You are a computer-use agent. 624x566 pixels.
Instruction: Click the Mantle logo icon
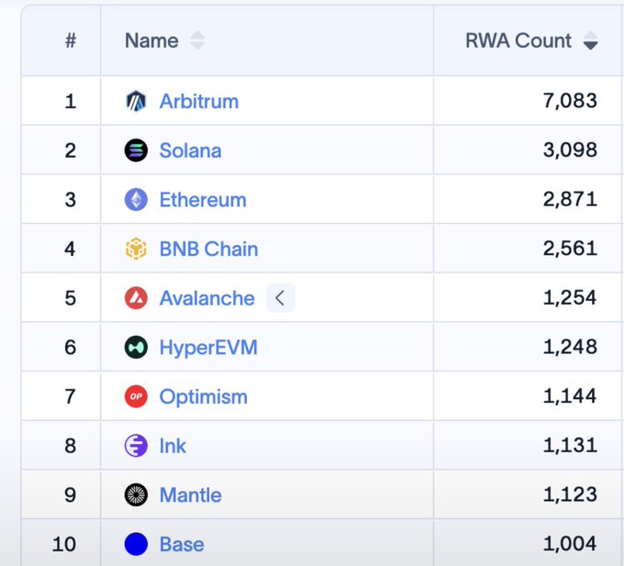136,494
